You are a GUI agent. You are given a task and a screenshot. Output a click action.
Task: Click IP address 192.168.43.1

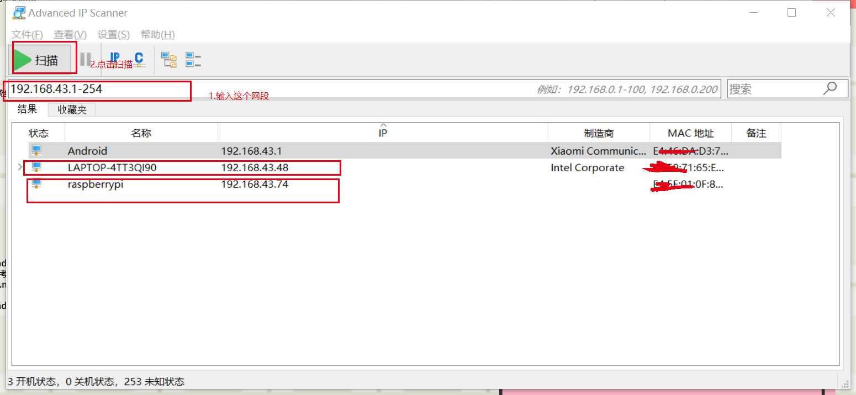point(251,151)
